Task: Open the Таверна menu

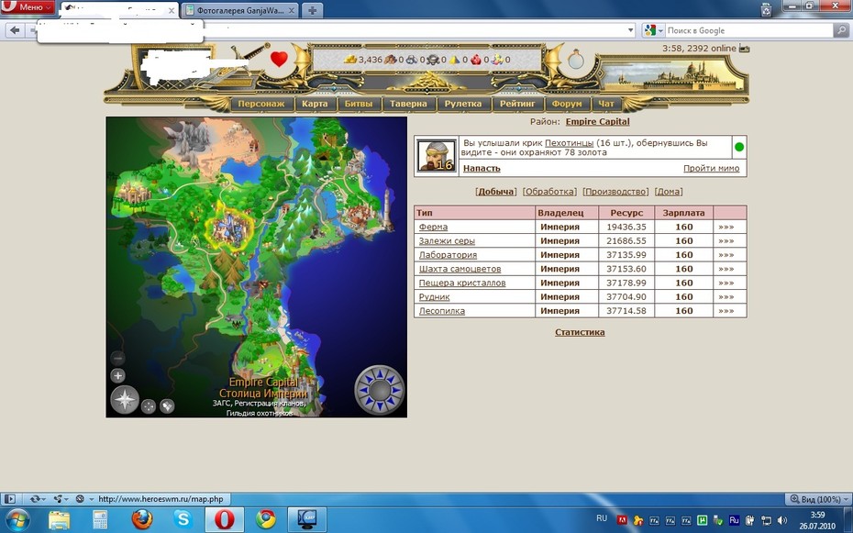Action: [x=408, y=104]
